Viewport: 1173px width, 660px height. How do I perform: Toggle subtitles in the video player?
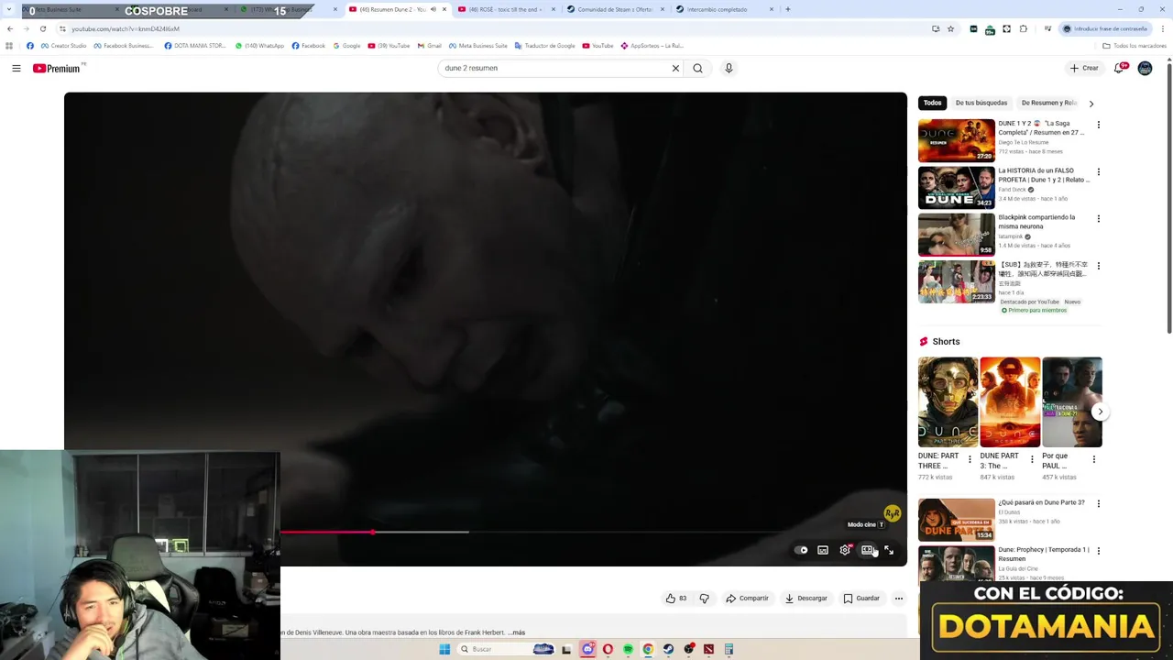tap(823, 550)
